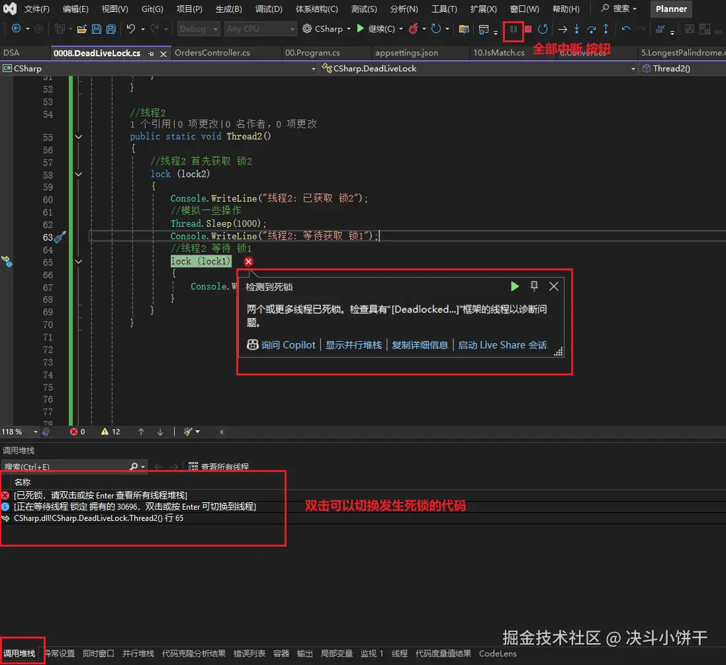Click the Save All icon
The image size is (726, 665).
[x=111, y=29]
